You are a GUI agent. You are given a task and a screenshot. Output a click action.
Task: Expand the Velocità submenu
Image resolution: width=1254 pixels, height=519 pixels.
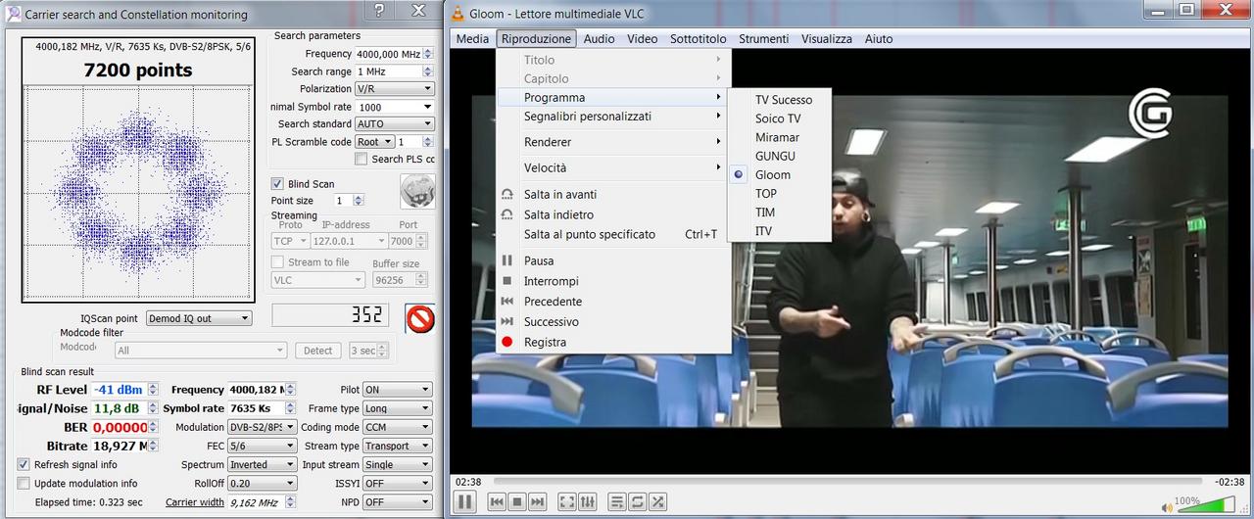point(613,167)
